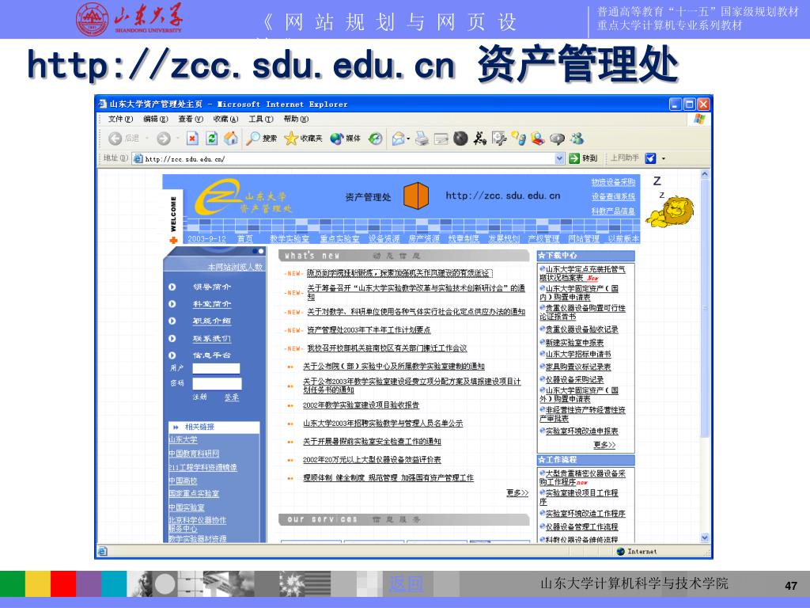This screenshot has width=810, height=608.
Task: Open the 查看(V) menu
Action: click(191, 119)
